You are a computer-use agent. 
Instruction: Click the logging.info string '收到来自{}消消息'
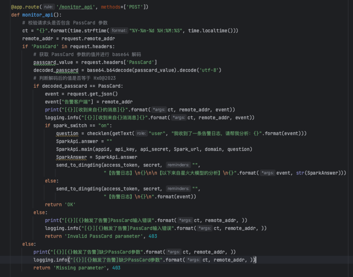click(115, 118)
